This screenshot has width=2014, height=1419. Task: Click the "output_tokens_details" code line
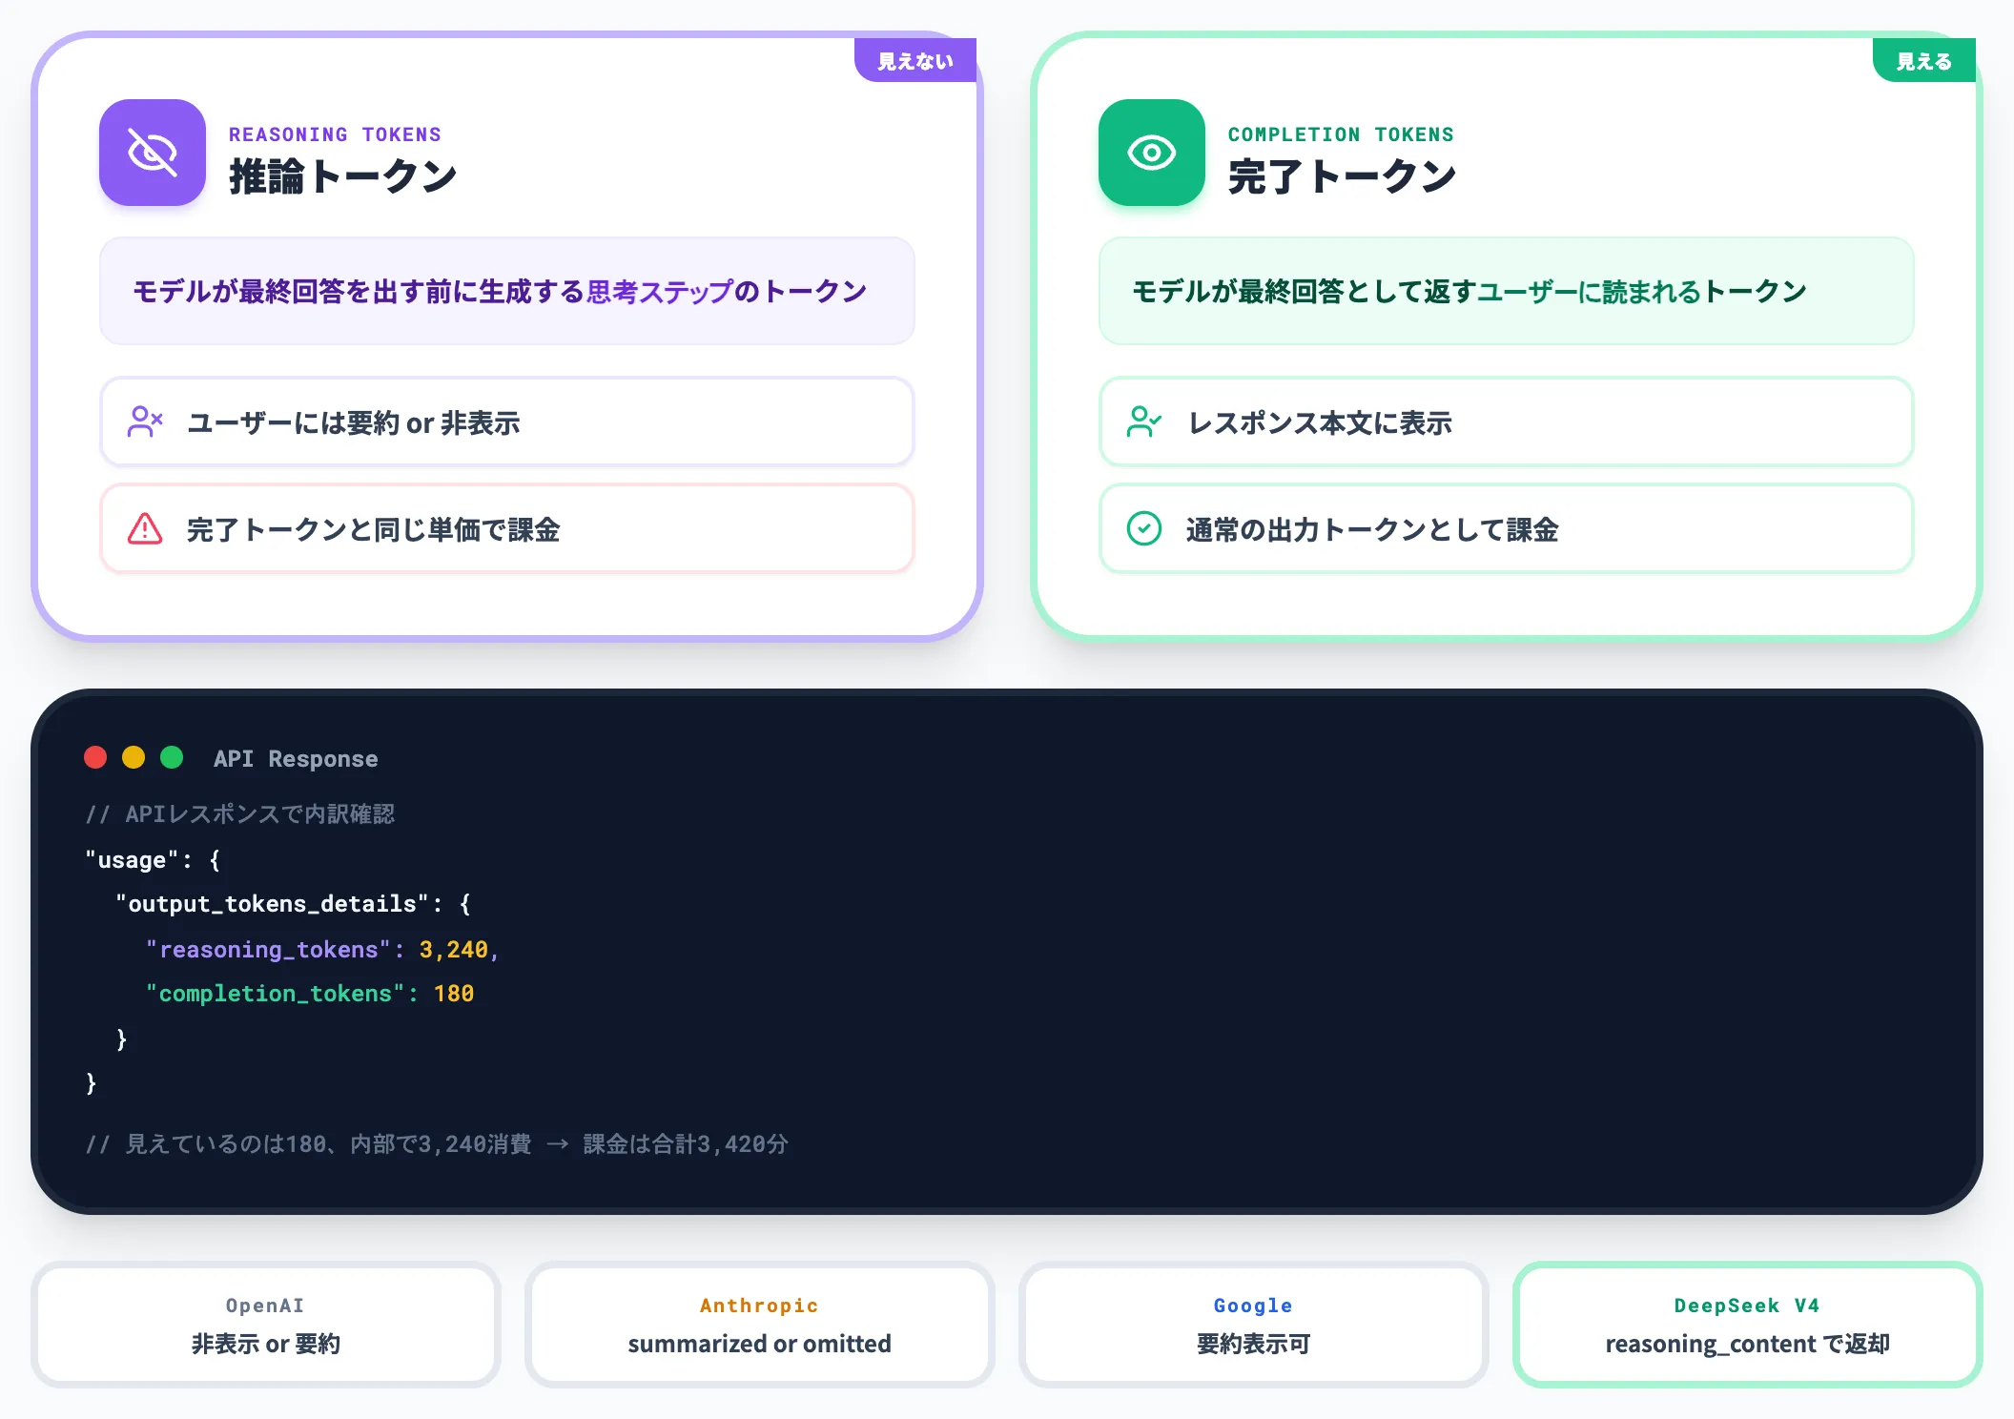pyautogui.click(x=293, y=903)
